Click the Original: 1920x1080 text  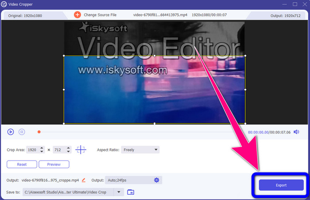25,16
